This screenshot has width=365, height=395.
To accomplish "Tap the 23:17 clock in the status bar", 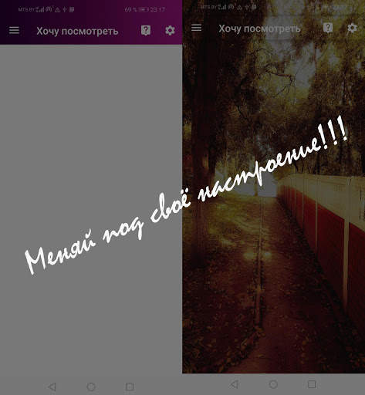I will coord(157,10).
